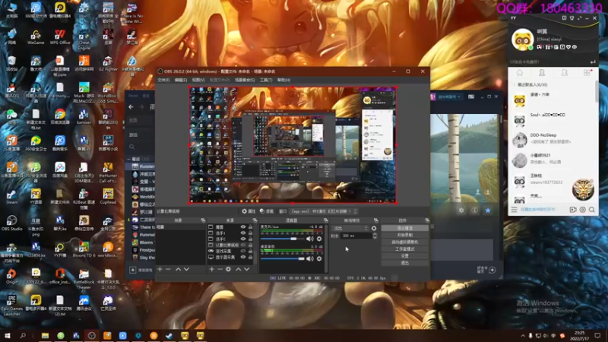The width and height of the screenshot is (608, 342).
Task: Click the 停止推流 stop streaming button
Action: [x=405, y=228]
